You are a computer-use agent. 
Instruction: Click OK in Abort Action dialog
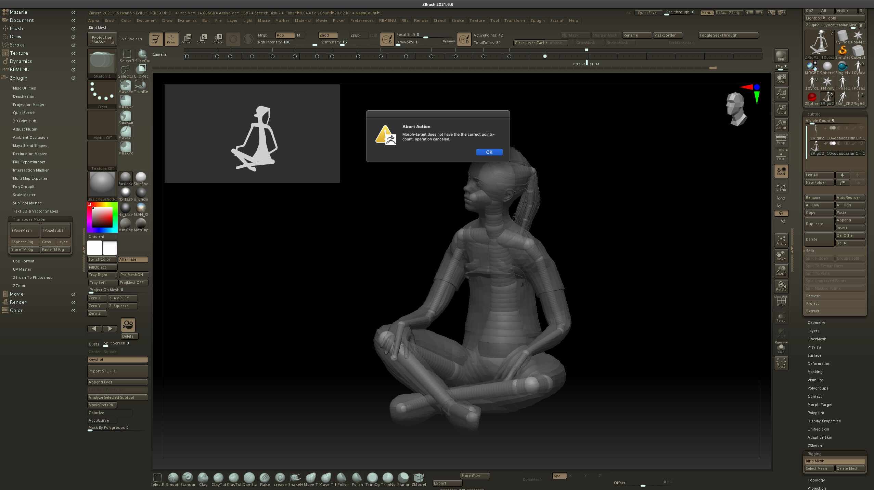tap(489, 152)
